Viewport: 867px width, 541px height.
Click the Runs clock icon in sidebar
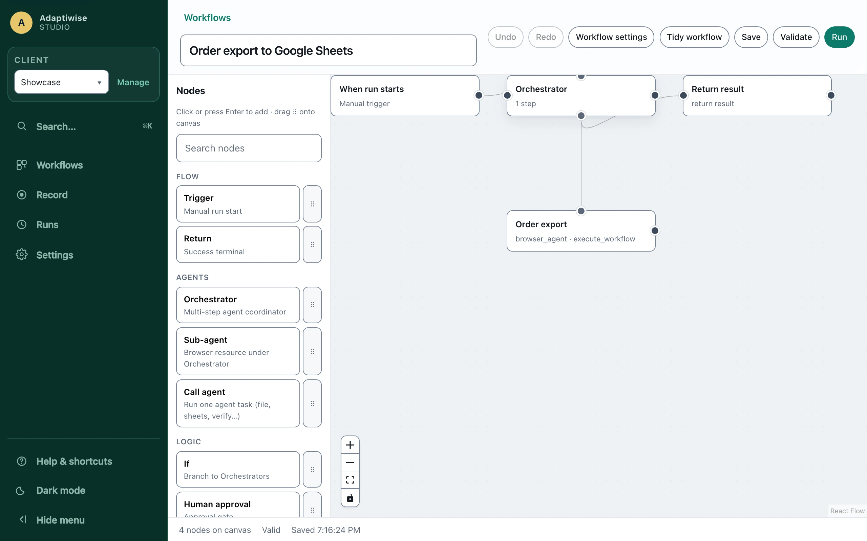[x=21, y=225]
